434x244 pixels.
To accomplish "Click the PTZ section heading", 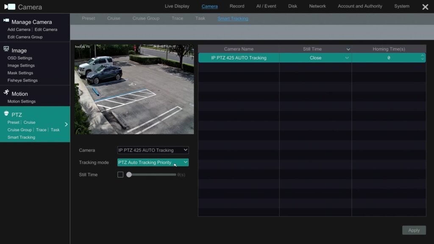I will pos(17,114).
